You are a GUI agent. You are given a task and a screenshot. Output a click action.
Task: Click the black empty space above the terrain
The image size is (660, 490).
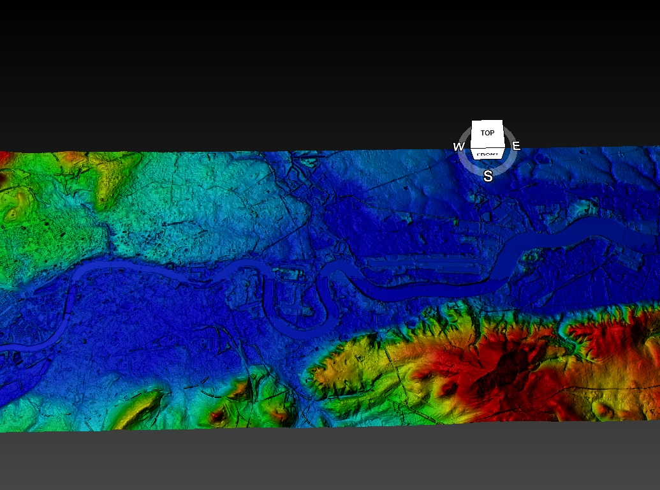click(255, 64)
